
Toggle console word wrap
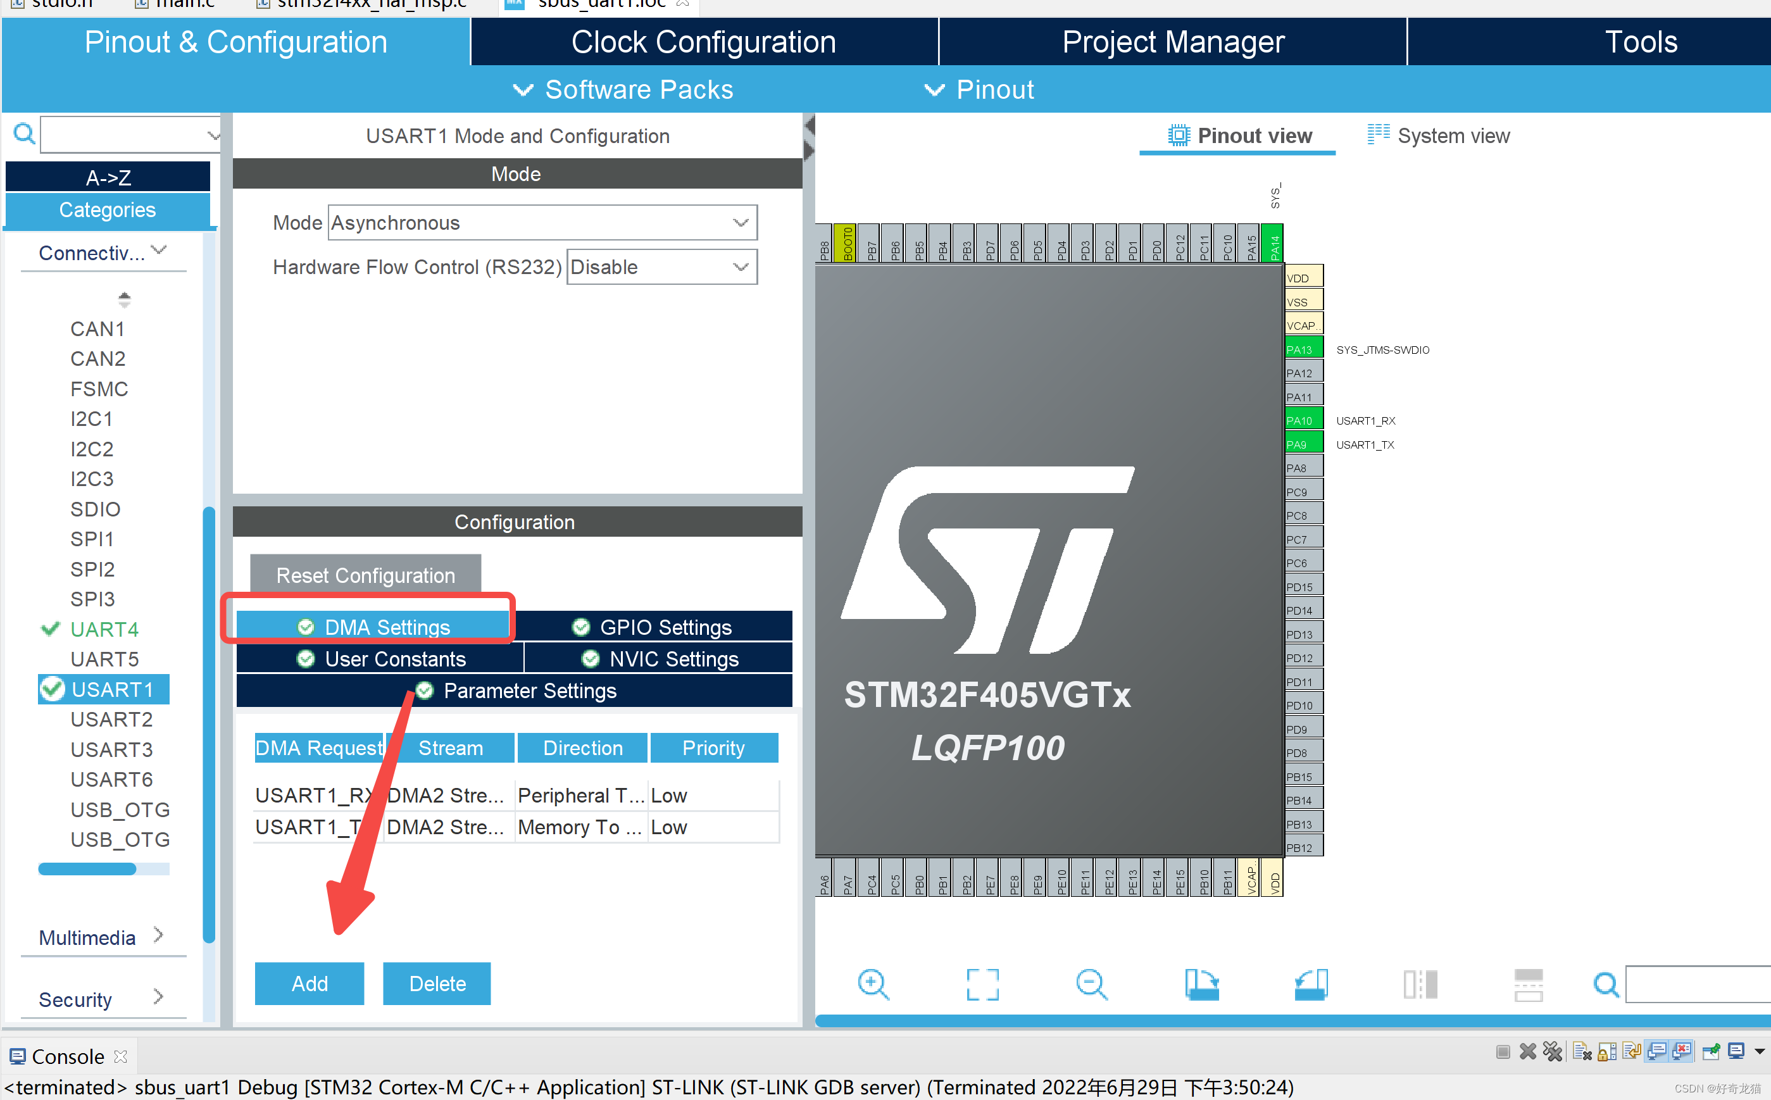pos(1631,1052)
